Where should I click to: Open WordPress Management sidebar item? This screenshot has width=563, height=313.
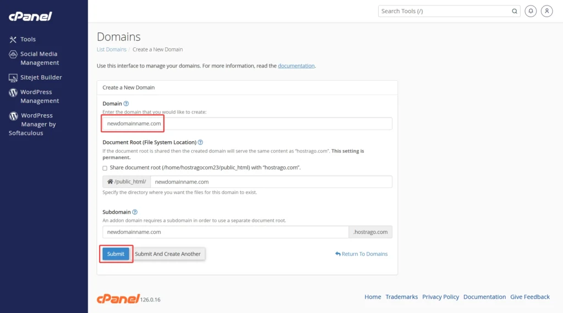pyautogui.click(x=34, y=97)
